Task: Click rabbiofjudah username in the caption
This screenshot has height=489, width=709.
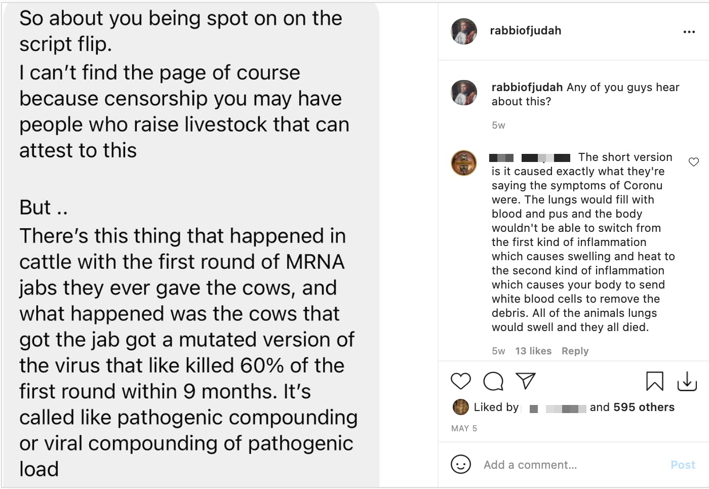Action: click(x=527, y=87)
